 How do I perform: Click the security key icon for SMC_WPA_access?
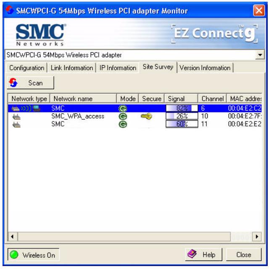pos(146,116)
